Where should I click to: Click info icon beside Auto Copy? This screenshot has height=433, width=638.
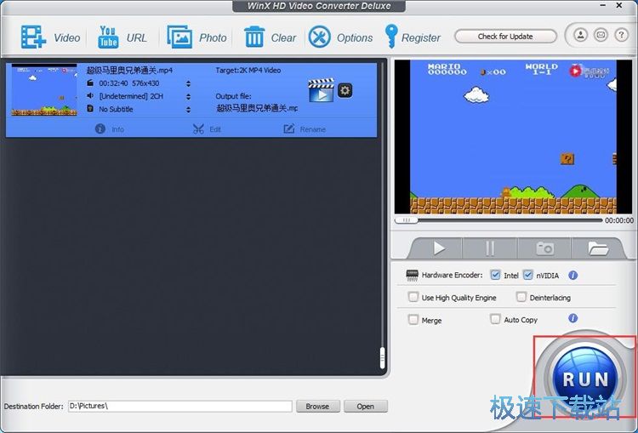[x=572, y=318]
